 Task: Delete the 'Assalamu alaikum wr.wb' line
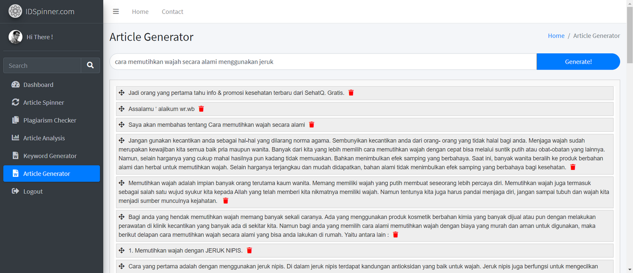tap(201, 109)
